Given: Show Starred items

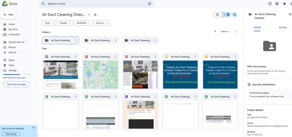Looking at the screenshot, I should pos(12,52).
